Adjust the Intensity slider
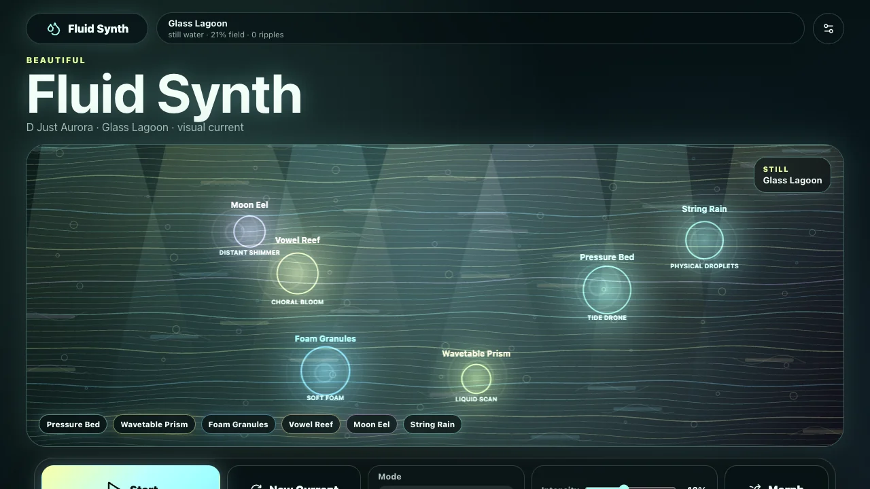 tap(630, 487)
